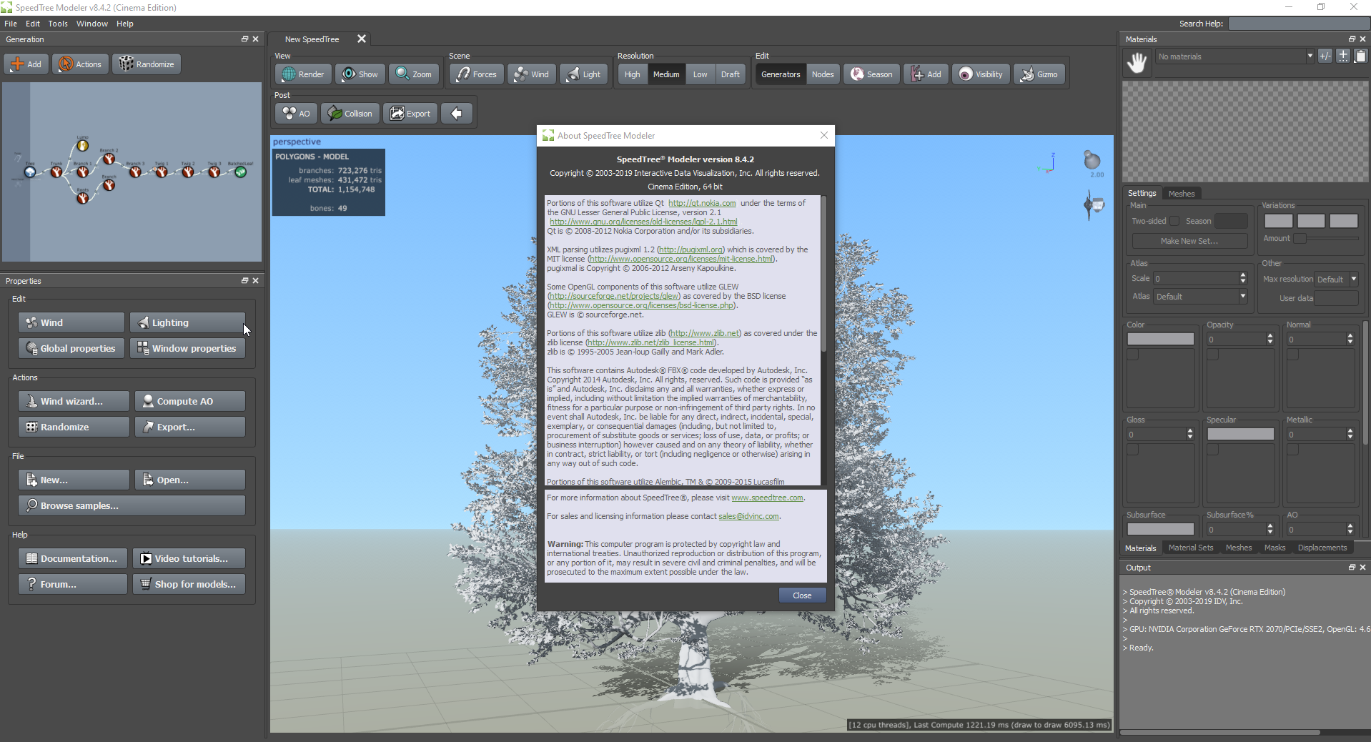1371x742 pixels.
Task: Open the Visibility edit option
Action: click(981, 74)
